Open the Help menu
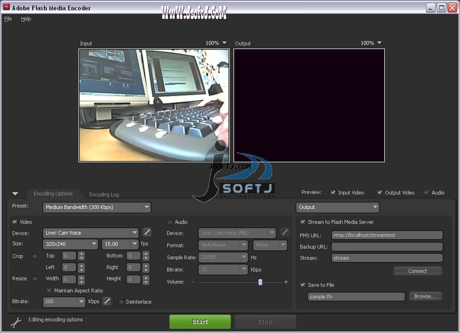The image size is (460, 333). tap(26, 19)
